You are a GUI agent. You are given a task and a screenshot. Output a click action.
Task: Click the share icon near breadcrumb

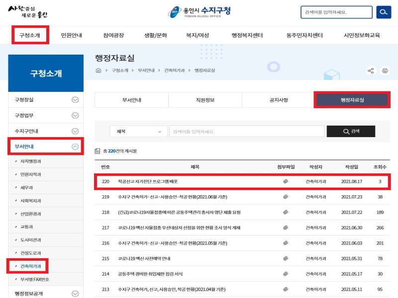point(371,71)
